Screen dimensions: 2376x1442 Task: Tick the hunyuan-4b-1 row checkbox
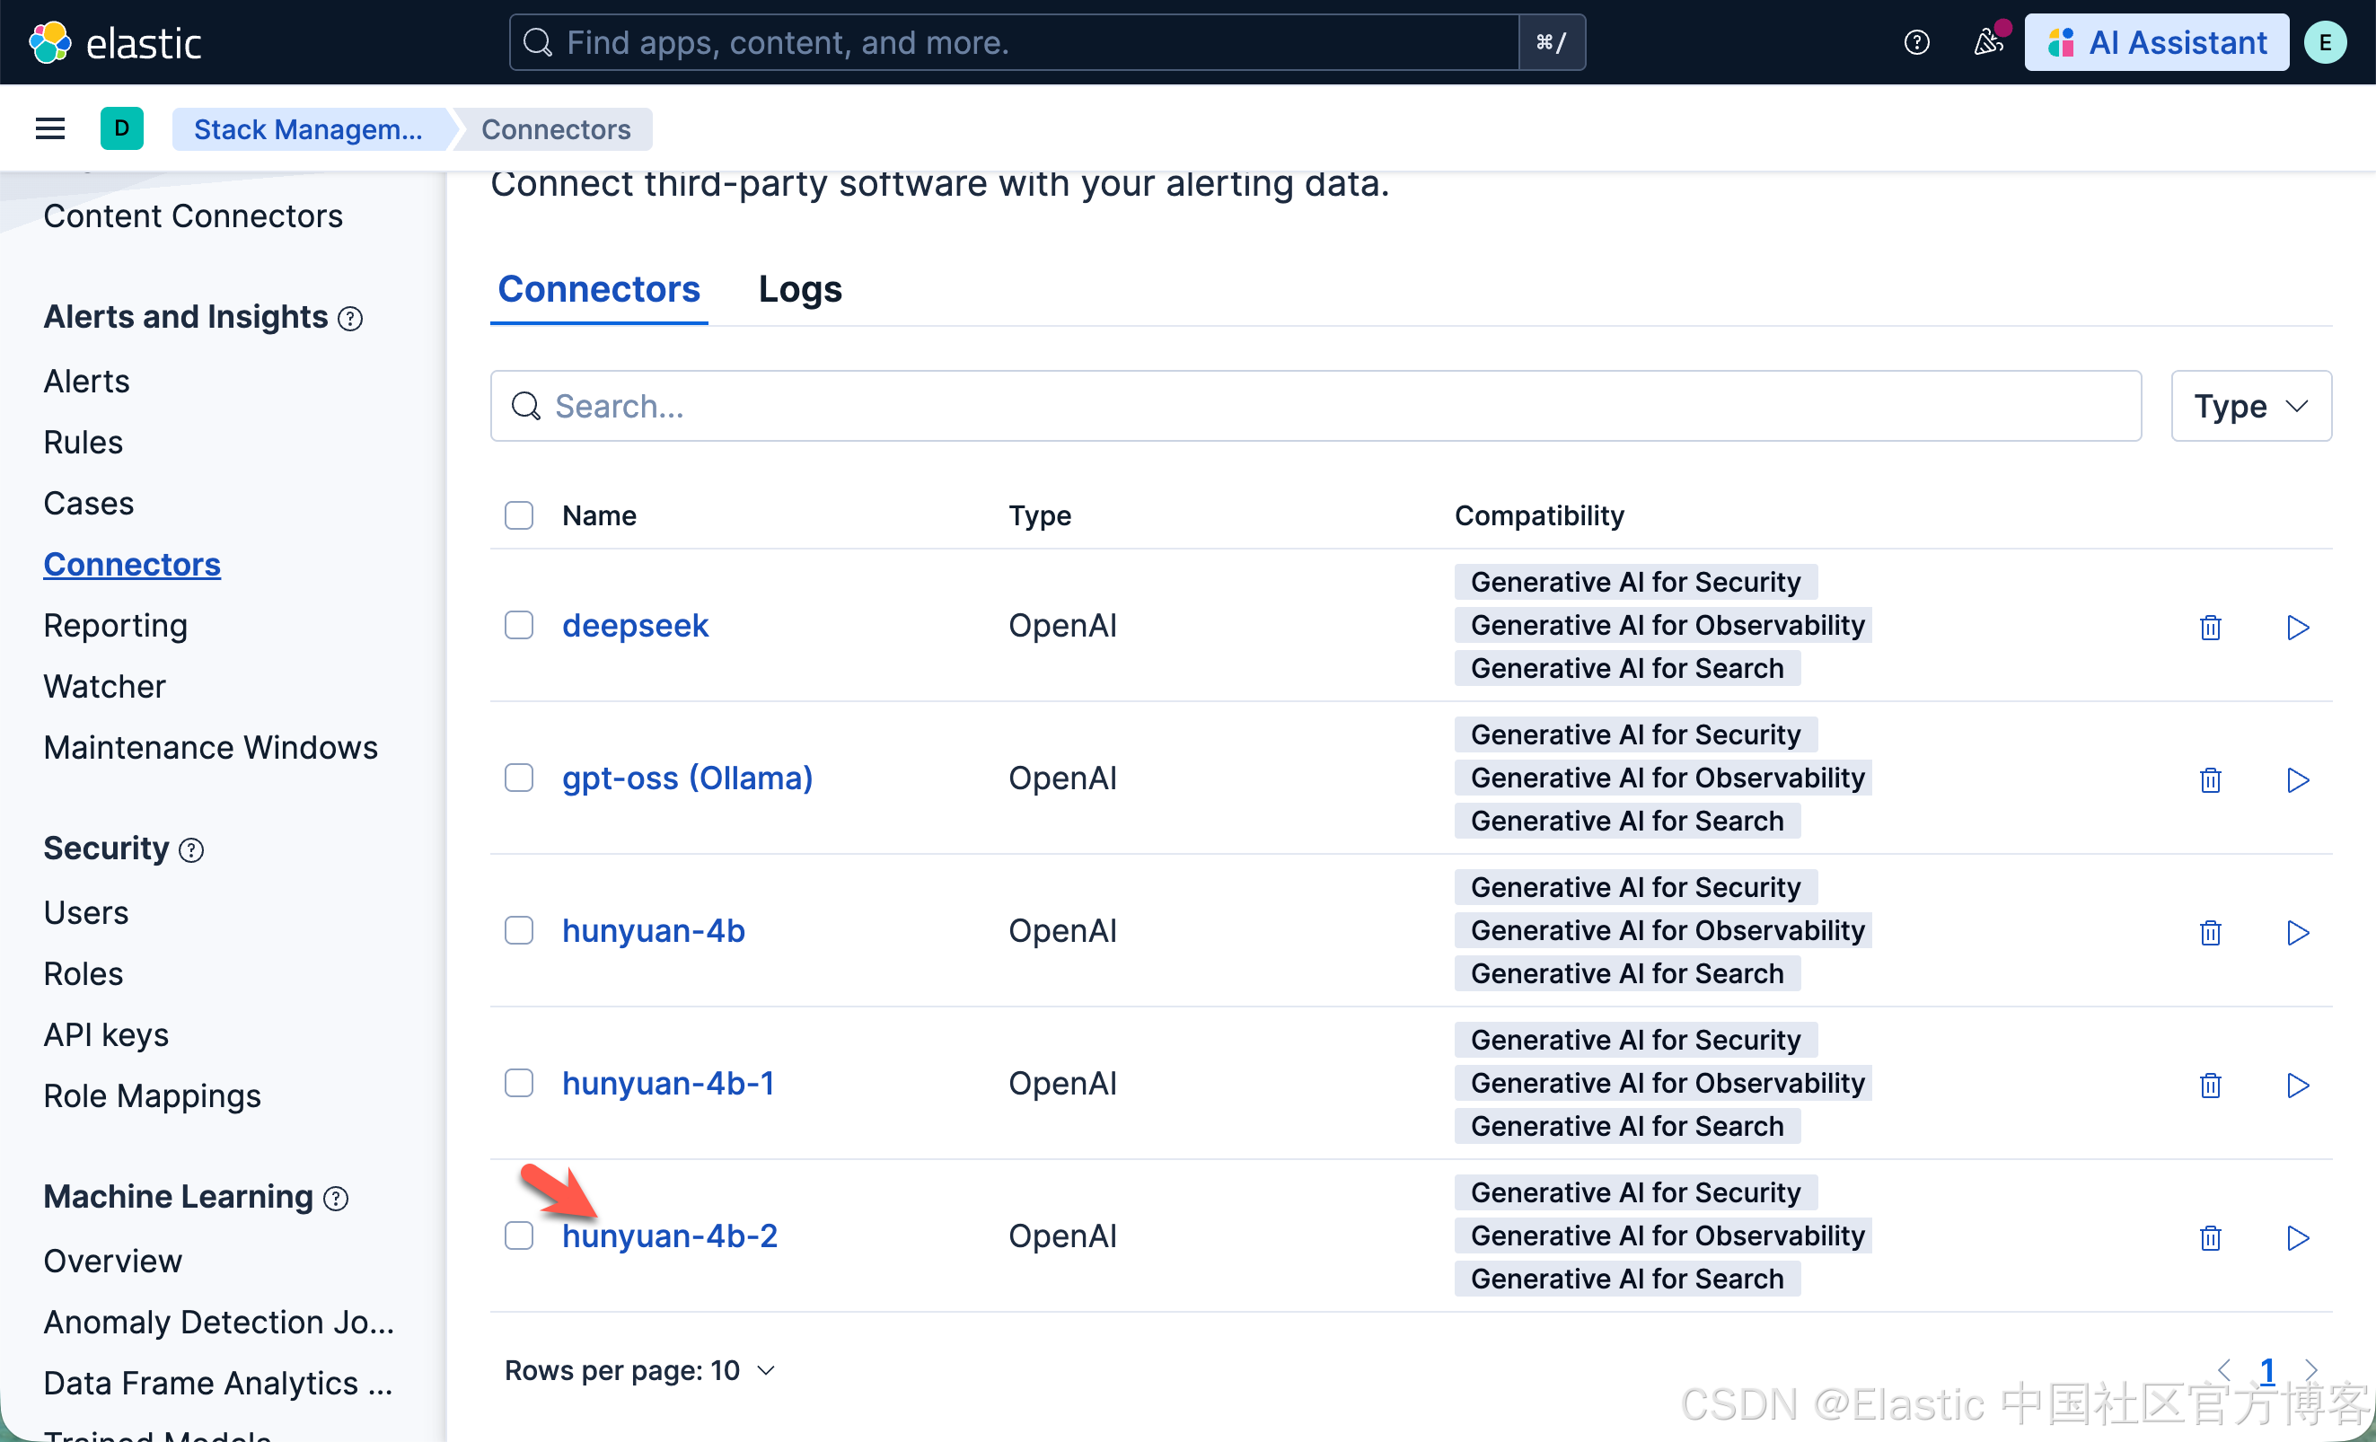[519, 1084]
